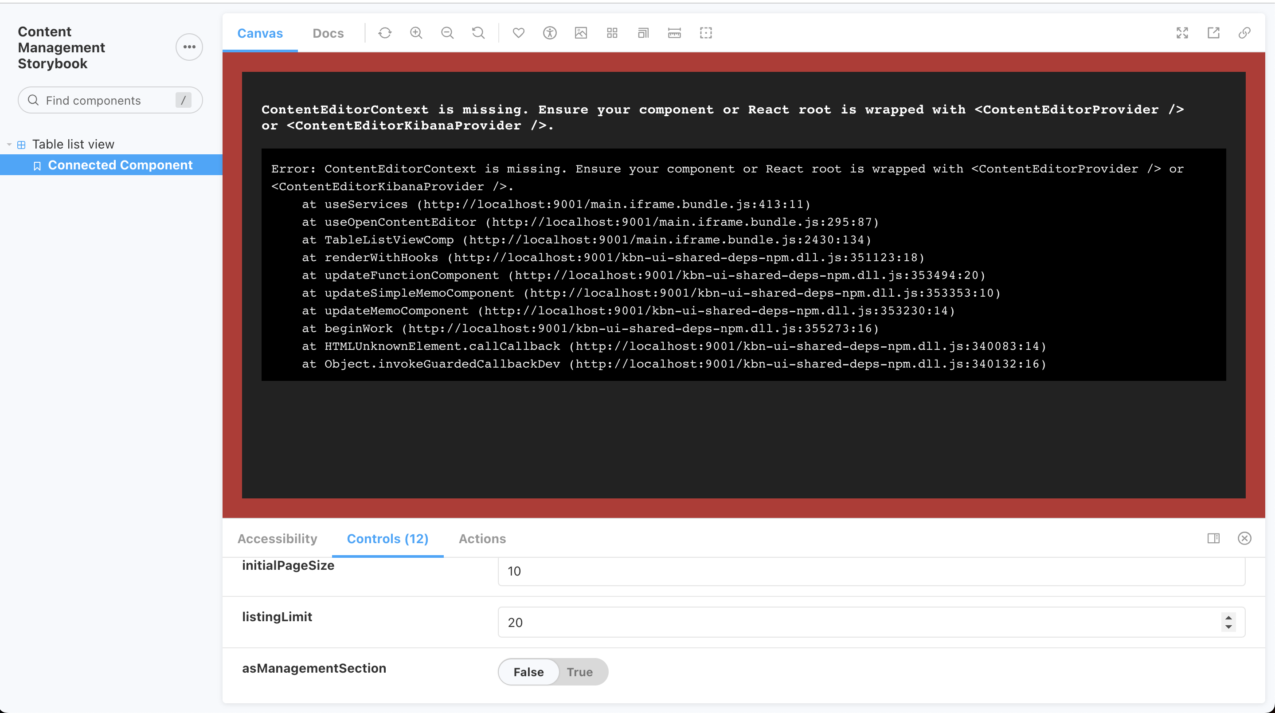
Task: Click the listingLimit label
Action: tap(277, 617)
